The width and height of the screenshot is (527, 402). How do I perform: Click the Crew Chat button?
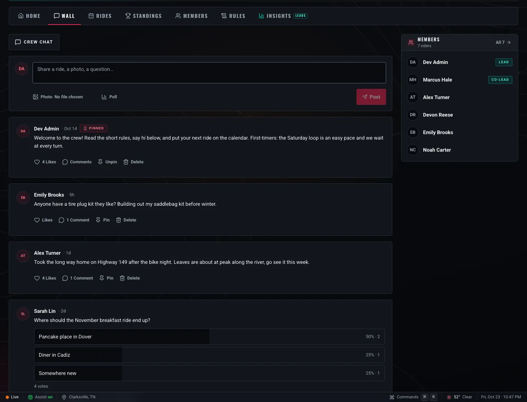(34, 42)
